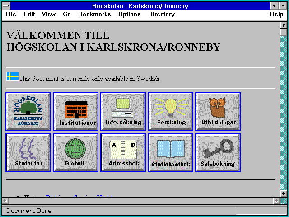This screenshot has width=289, height=217.
Task: Open the window control menu box
Action: (x=6, y=6)
